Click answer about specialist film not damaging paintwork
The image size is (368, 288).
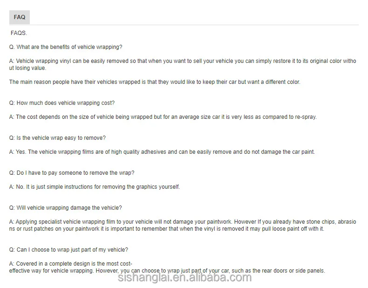tap(183, 222)
